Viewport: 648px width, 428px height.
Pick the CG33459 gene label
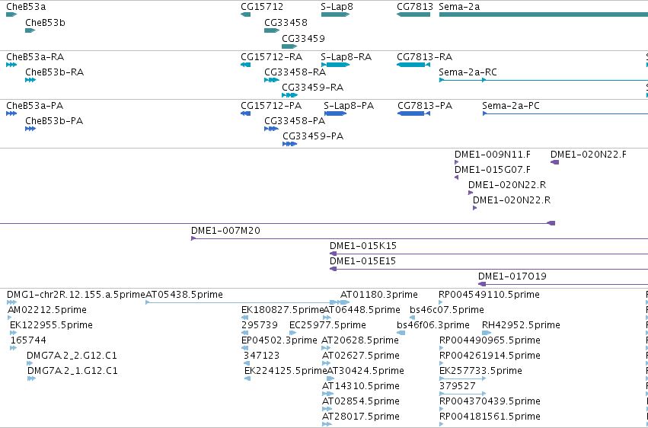[303, 39]
